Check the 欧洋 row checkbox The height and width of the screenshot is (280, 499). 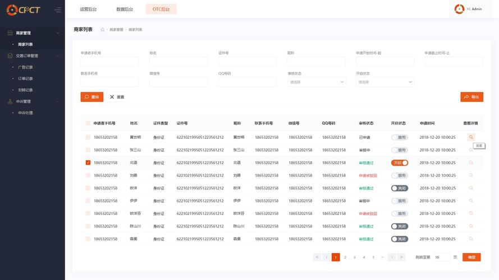(x=88, y=188)
